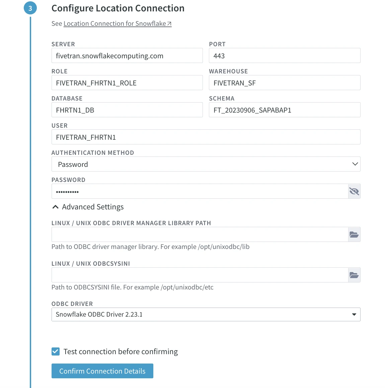Click the step 3 indicator circle
Screen dimensions: 385x388
click(x=30, y=8)
